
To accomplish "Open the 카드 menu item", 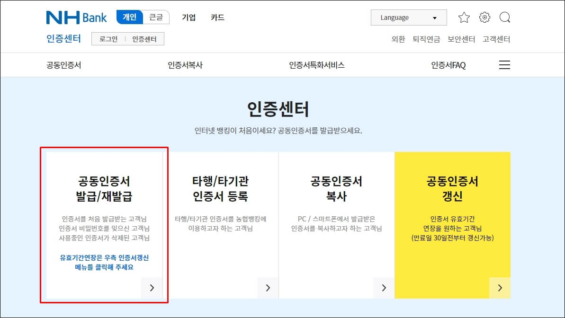I will pos(217,17).
